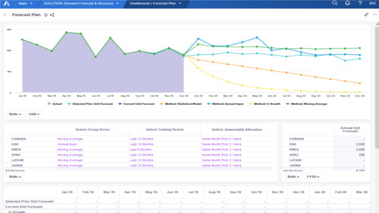
Task: Select LATAM group driver Moving Average
Action: (x=70, y=160)
